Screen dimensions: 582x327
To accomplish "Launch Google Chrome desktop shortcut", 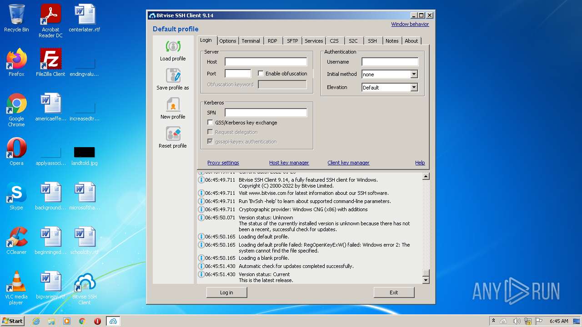I will click(16, 110).
